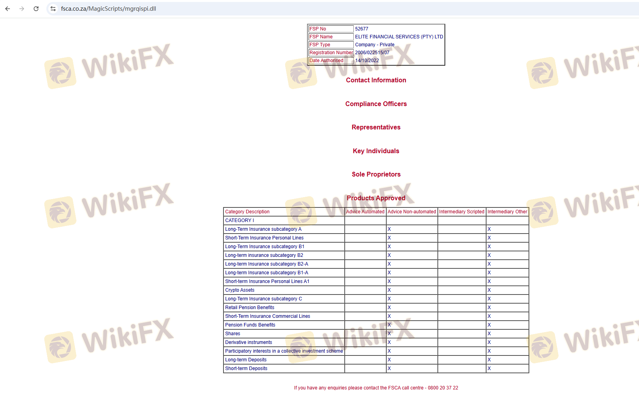The image size is (639, 395).
Task: Click the Advice Automated column header
Action: (365, 212)
